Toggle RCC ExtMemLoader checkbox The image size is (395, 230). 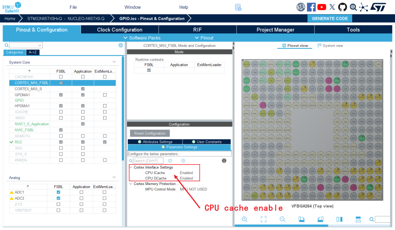click(105, 142)
